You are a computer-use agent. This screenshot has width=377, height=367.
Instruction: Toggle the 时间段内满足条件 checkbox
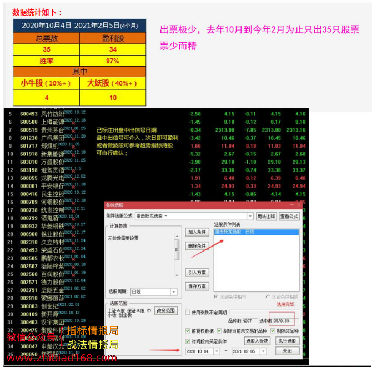(x=188, y=341)
